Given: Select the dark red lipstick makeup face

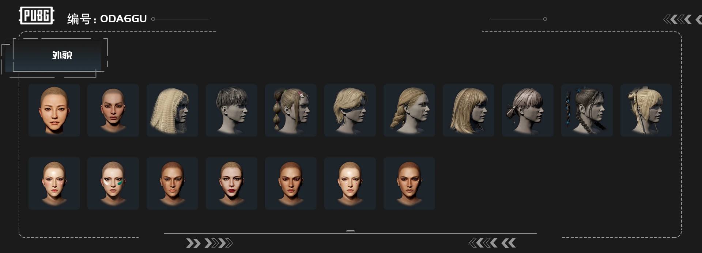Looking at the screenshot, I should click(x=231, y=183).
